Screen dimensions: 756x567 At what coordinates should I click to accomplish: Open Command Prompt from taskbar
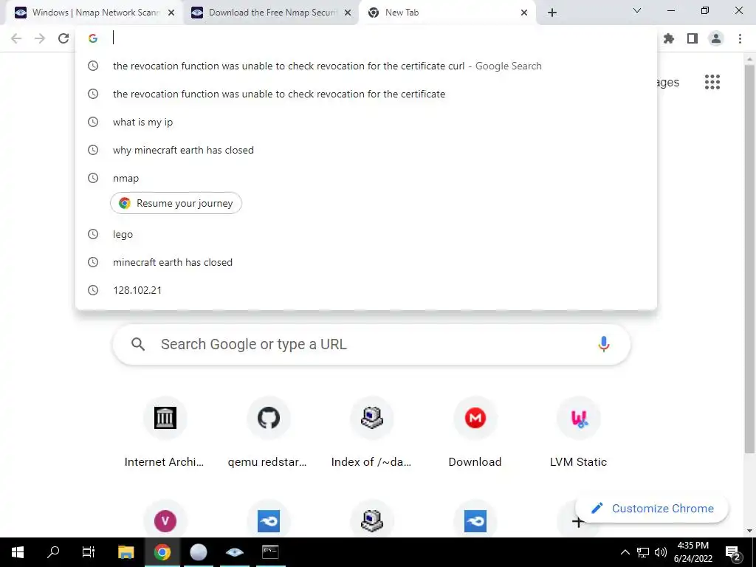coord(270,552)
